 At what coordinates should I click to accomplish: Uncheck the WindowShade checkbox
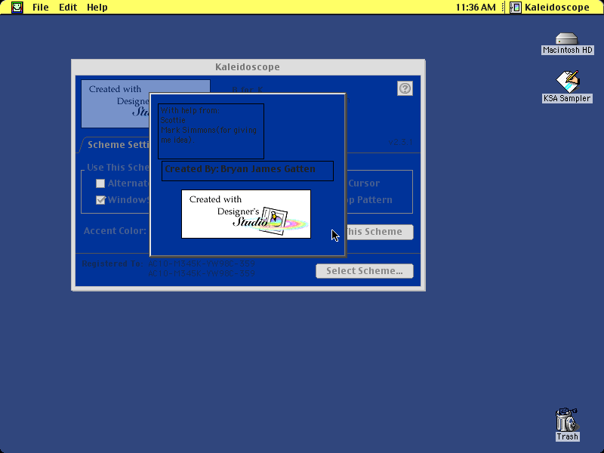click(x=100, y=200)
